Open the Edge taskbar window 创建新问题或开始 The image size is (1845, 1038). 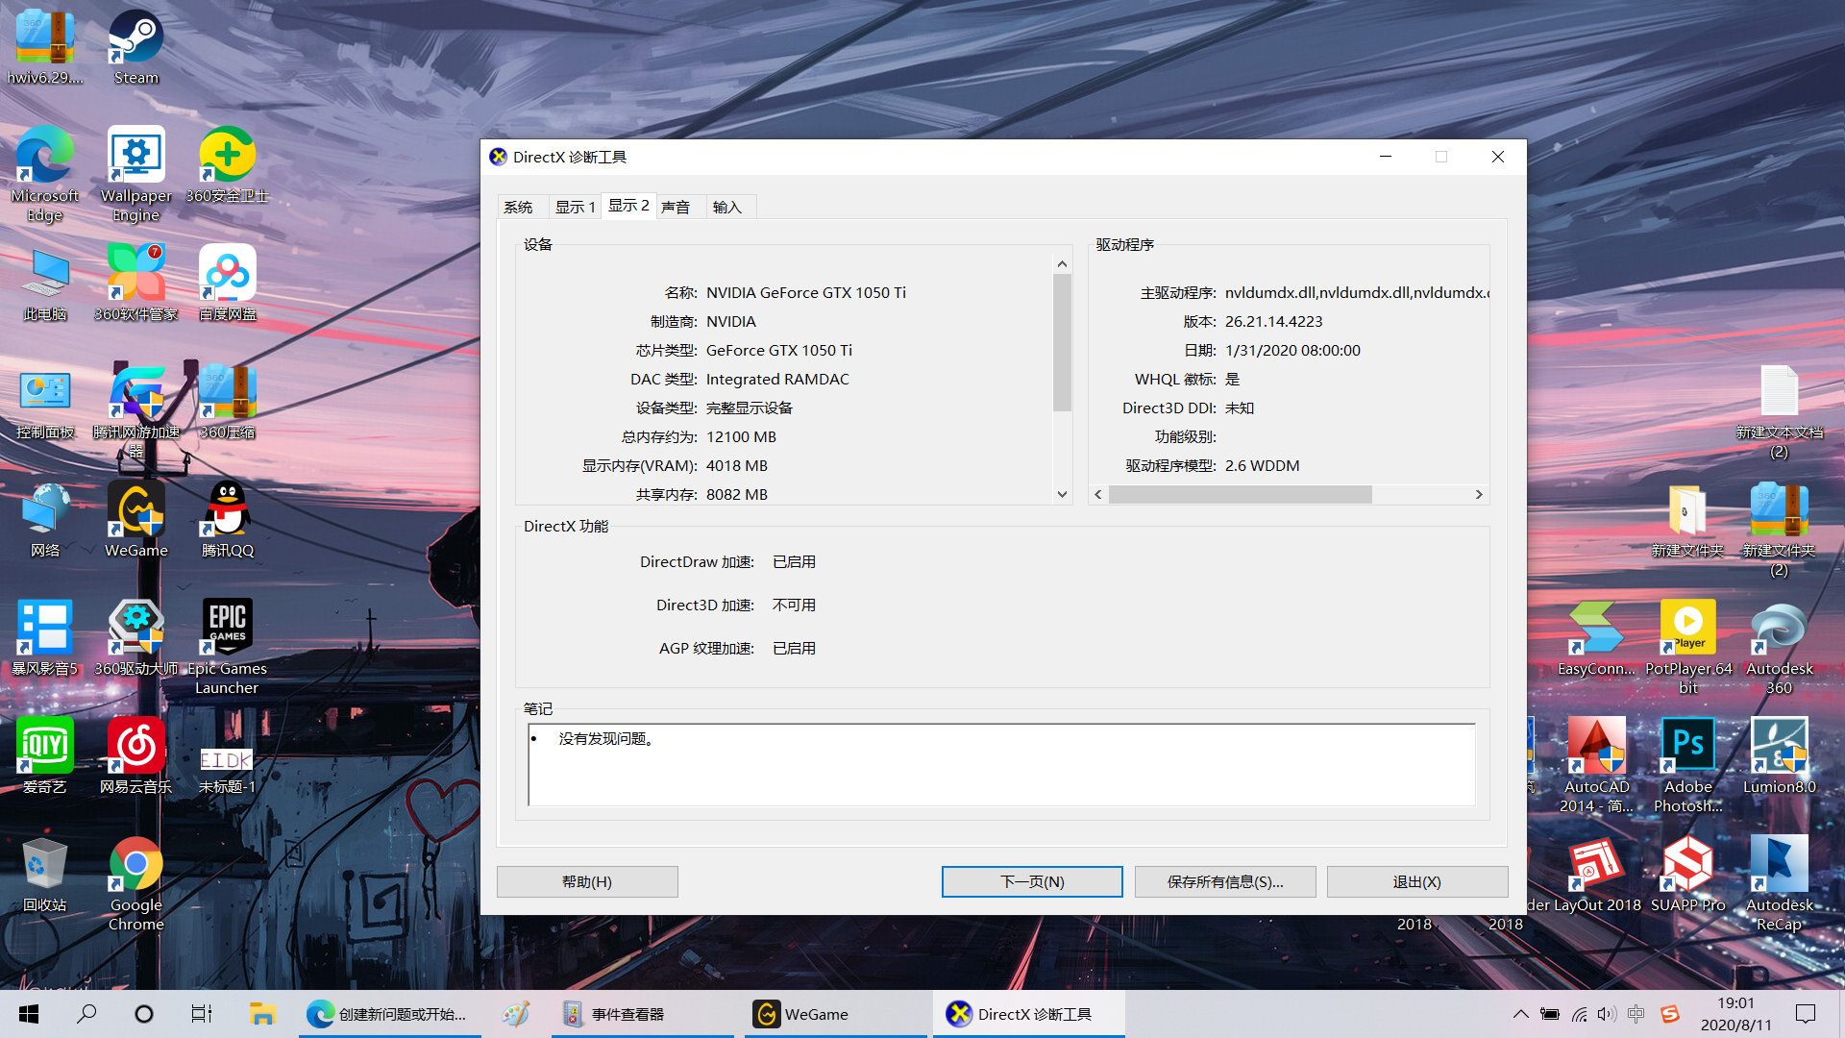(x=389, y=1014)
